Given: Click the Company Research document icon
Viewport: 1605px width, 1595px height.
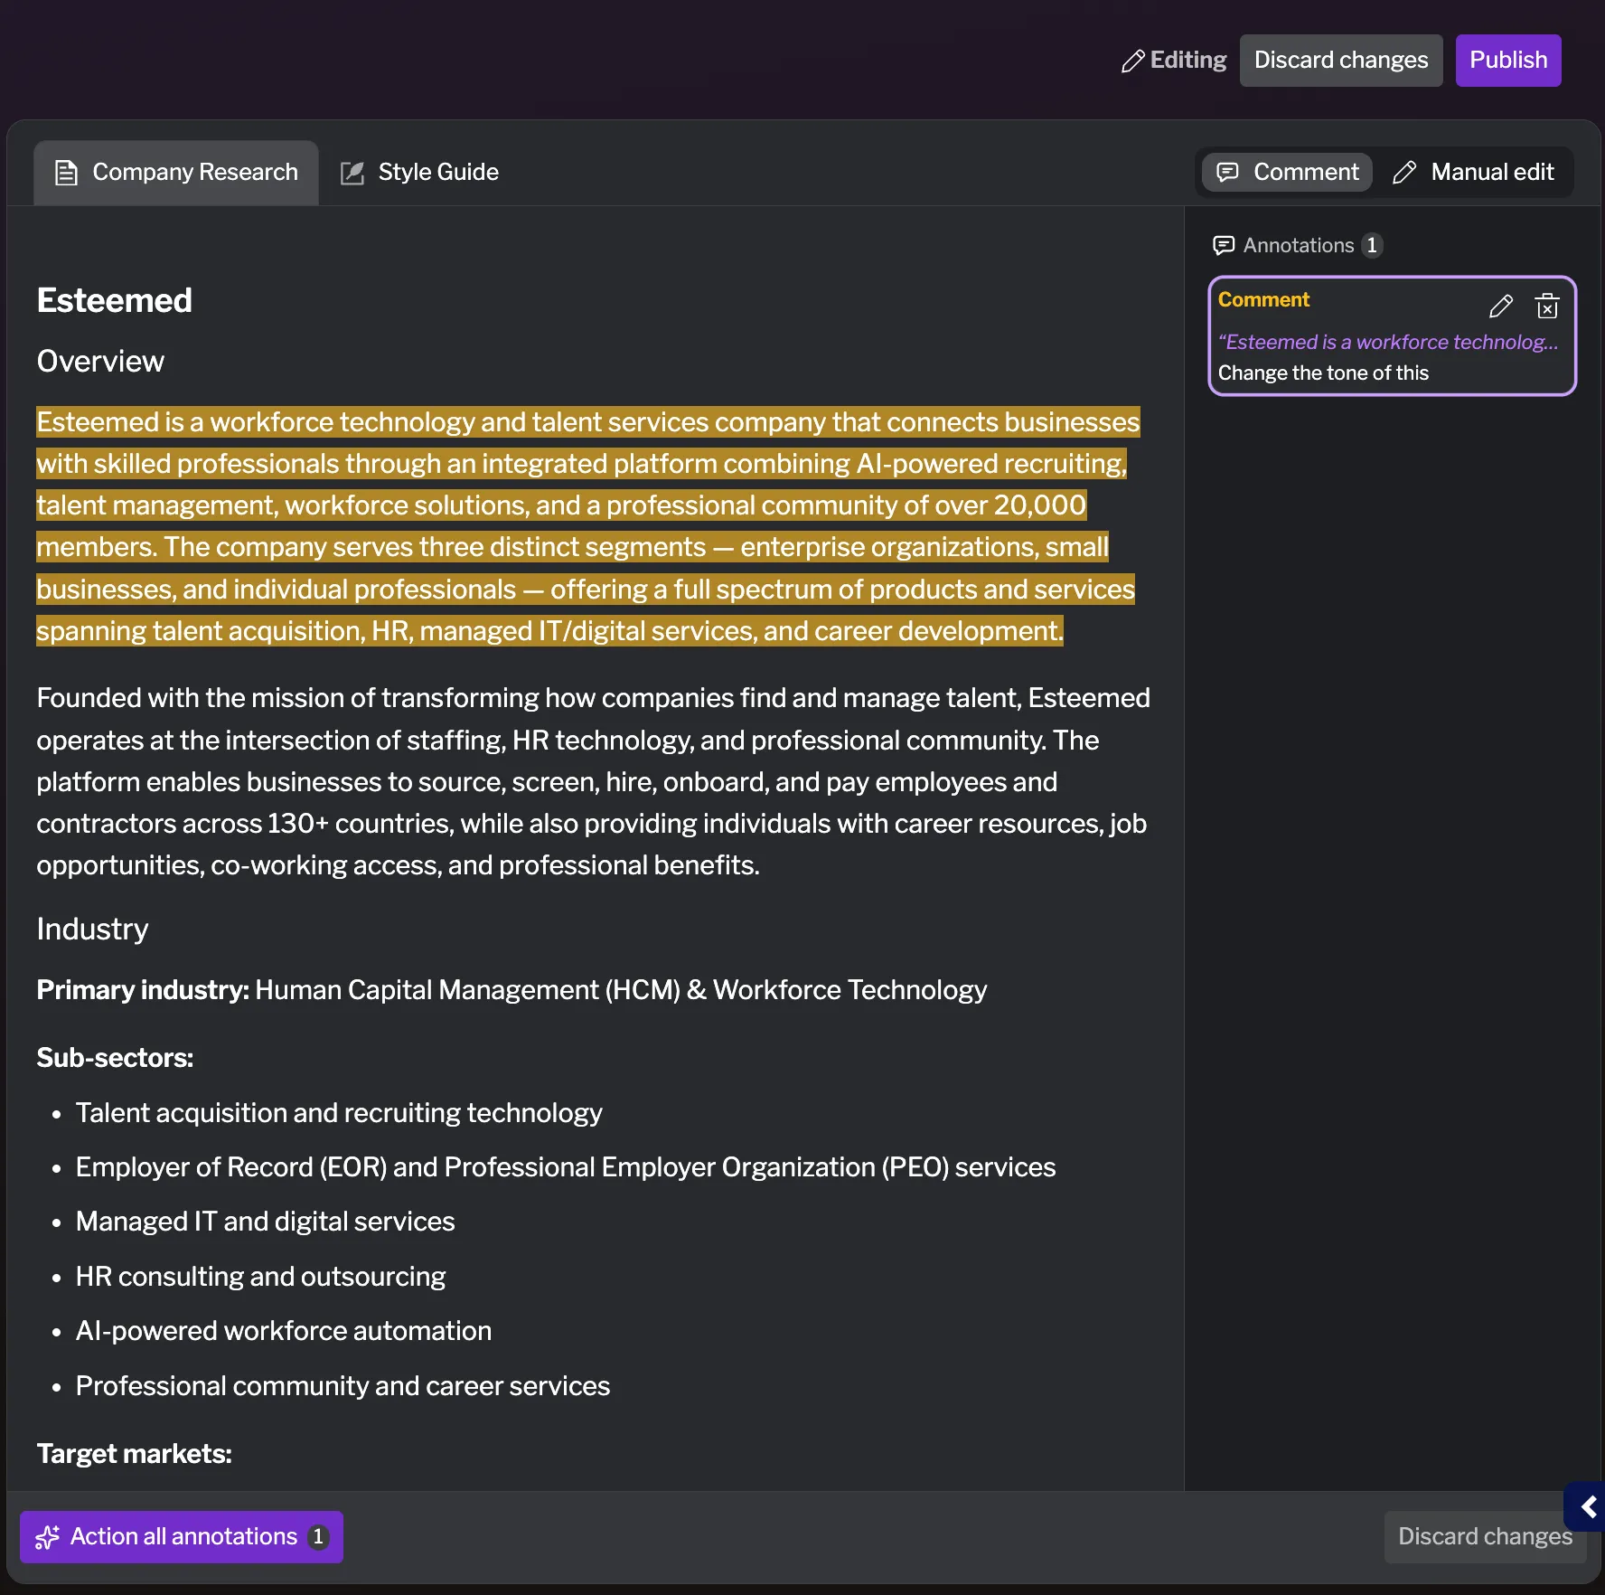Looking at the screenshot, I should pyautogui.click(x=66, y=172).
